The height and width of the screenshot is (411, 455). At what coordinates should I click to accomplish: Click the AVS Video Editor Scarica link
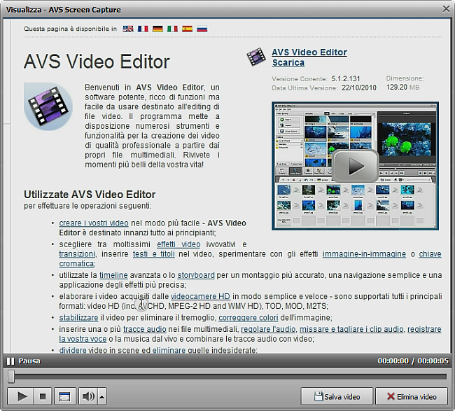coord(309,57)
